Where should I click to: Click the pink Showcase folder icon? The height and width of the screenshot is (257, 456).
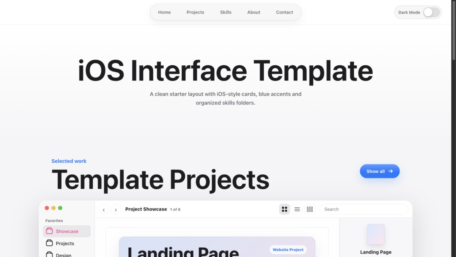pos(49,231)
